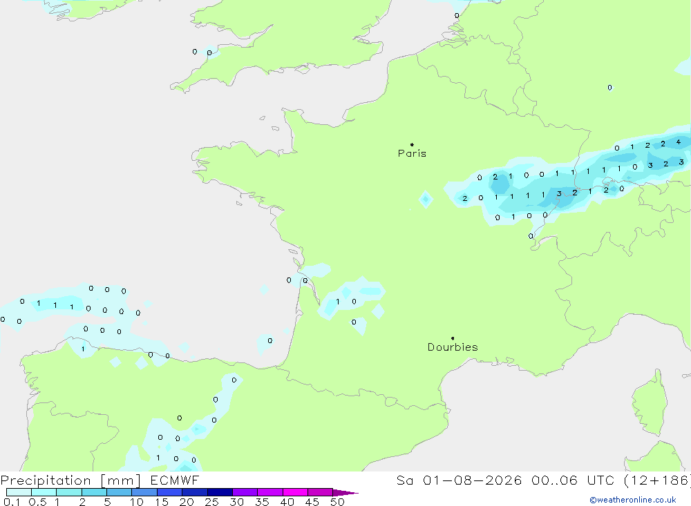Pick the 20–25 mm dark blue swatch

(195, 492)
